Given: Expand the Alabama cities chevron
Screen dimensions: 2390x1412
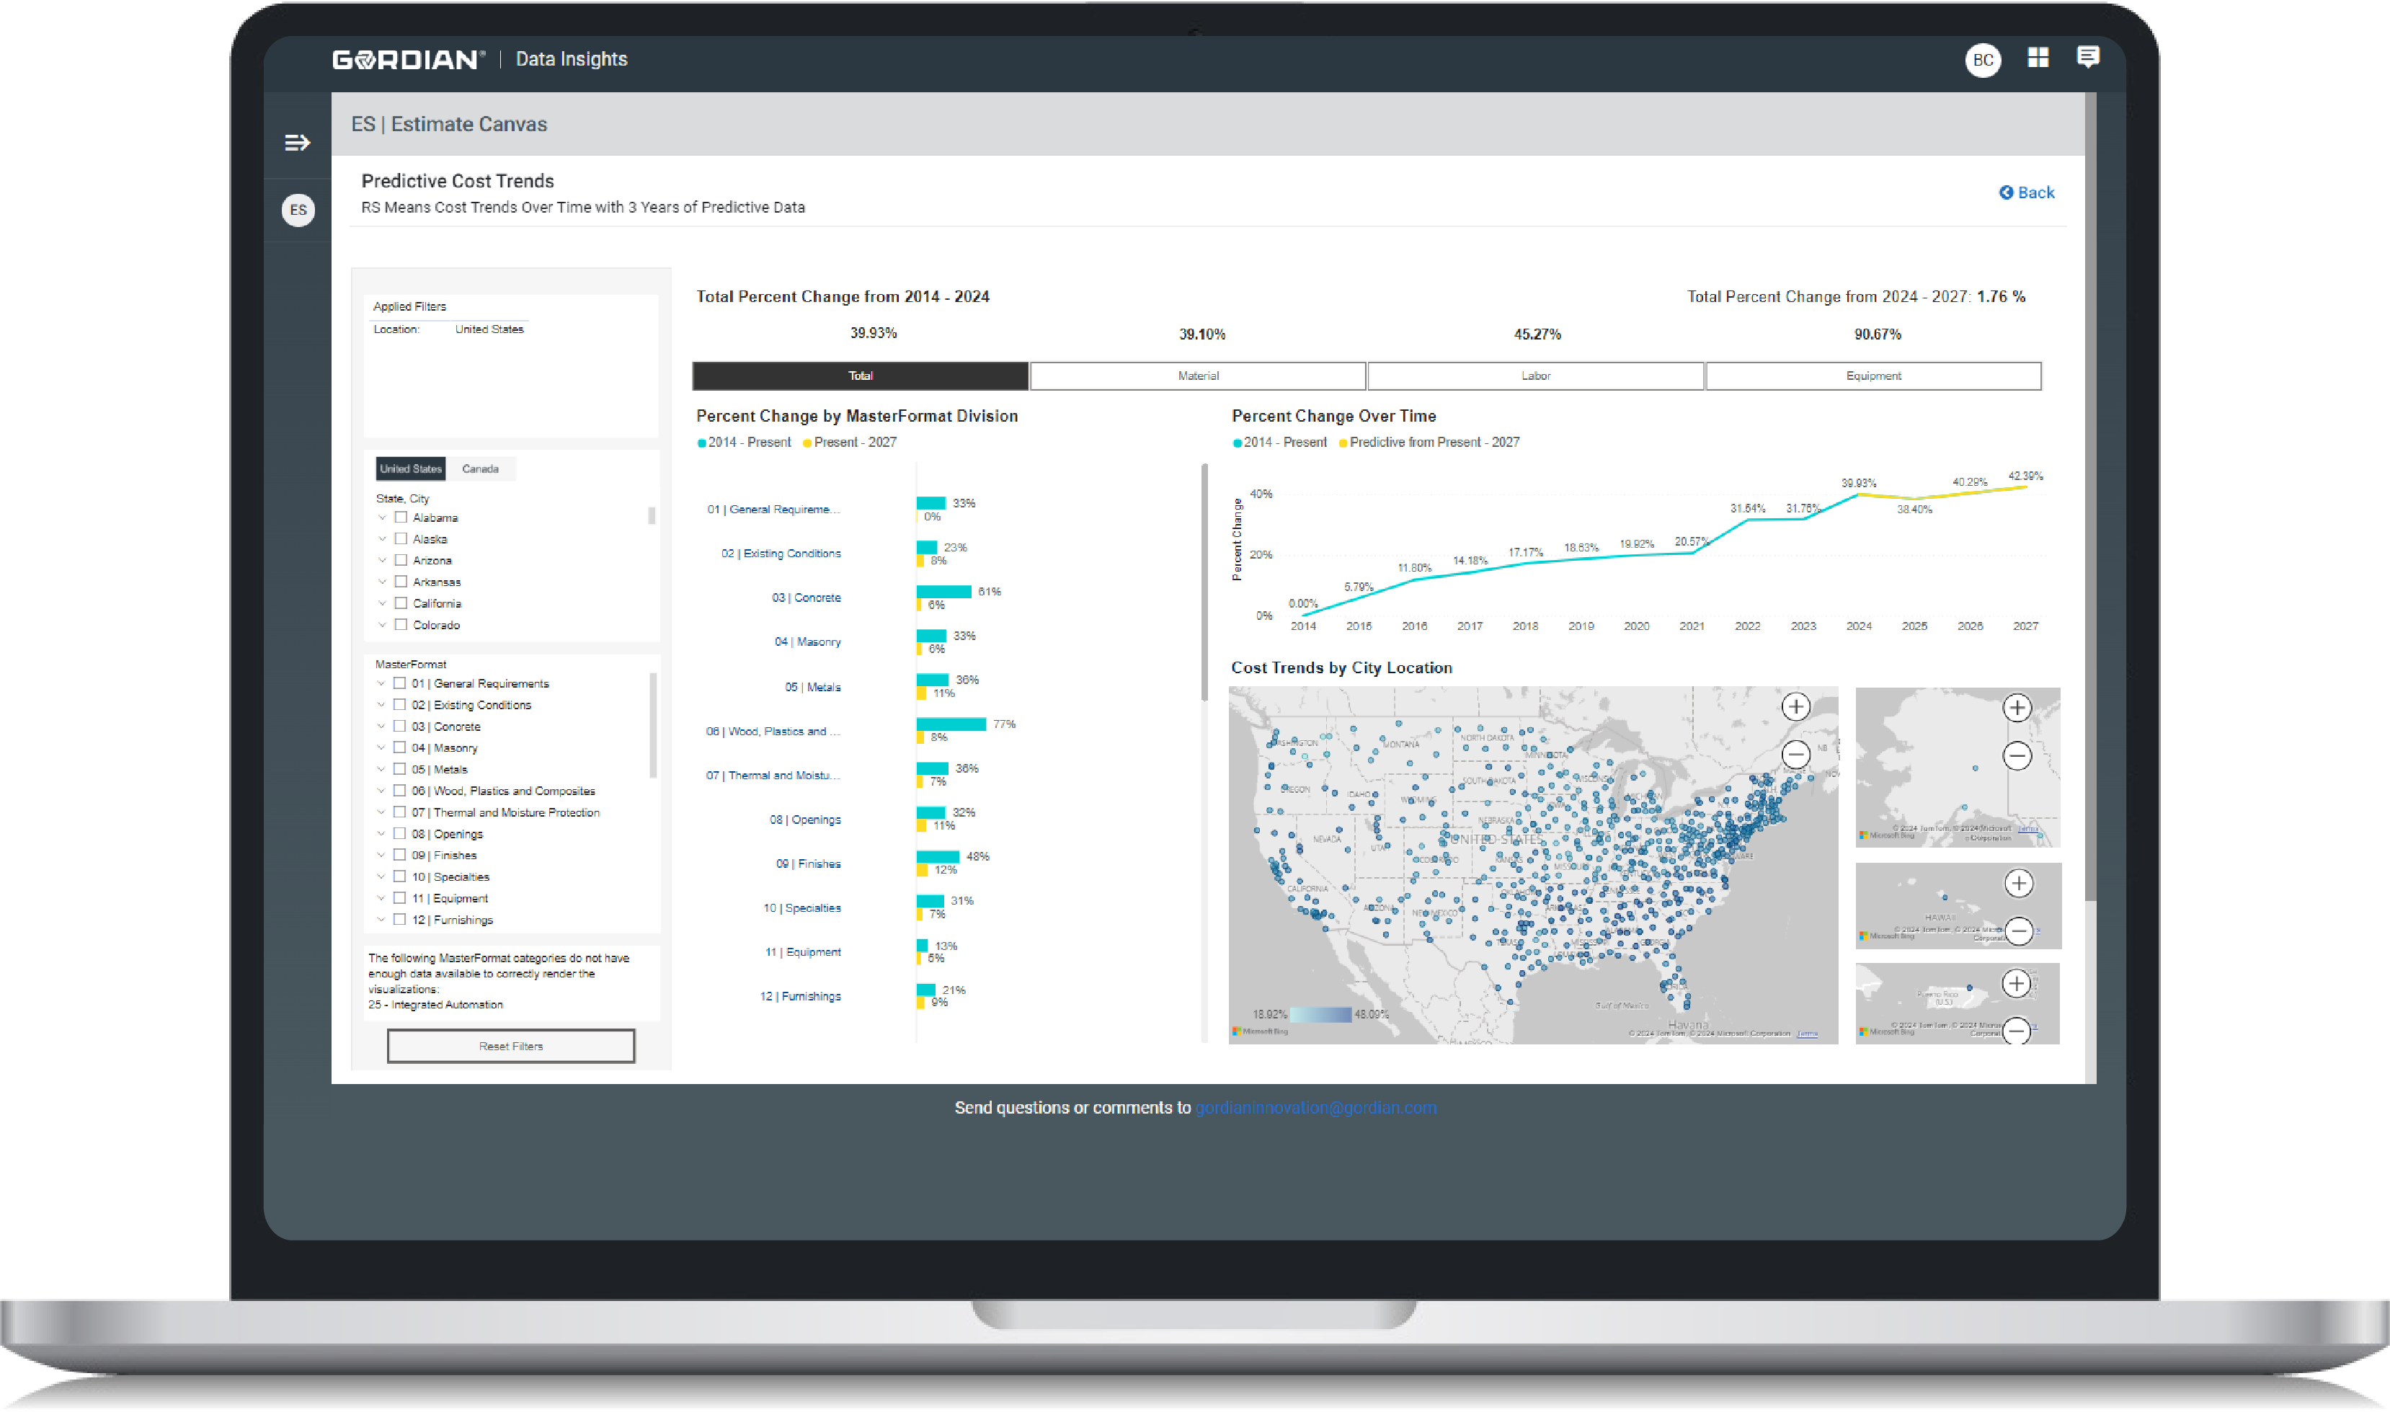Looking at the screenshot, I should [x=383, y=518].
